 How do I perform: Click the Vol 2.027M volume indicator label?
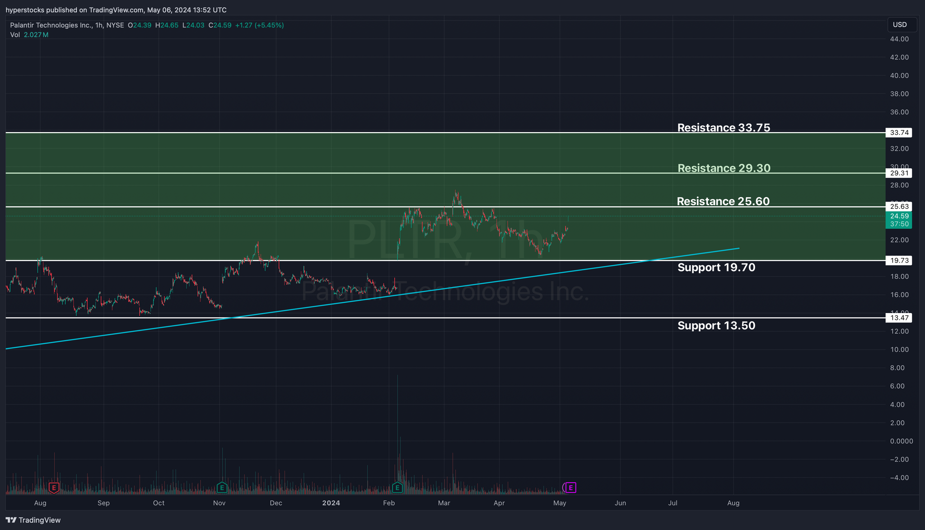(x=29, y=35)
